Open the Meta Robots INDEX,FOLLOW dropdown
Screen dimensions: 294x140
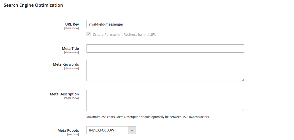coord(111,130)
